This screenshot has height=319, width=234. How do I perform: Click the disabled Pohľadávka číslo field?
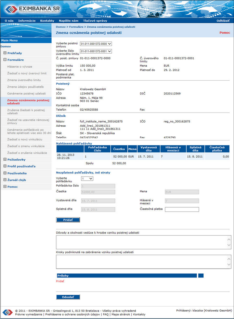(x=98, y=186)
